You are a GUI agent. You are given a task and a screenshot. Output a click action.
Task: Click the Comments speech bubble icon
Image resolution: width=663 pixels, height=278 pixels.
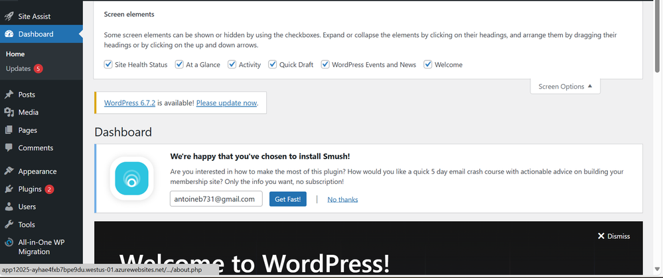pyautogui.click(x=9, y=148)
